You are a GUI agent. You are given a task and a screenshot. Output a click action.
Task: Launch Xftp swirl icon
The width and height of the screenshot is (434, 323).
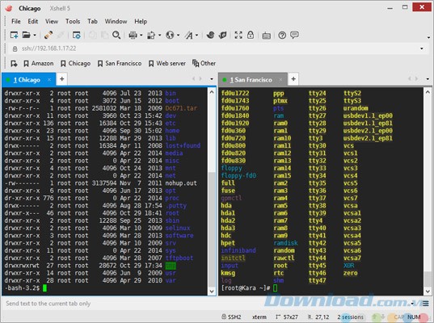click(x=210, y=35)
